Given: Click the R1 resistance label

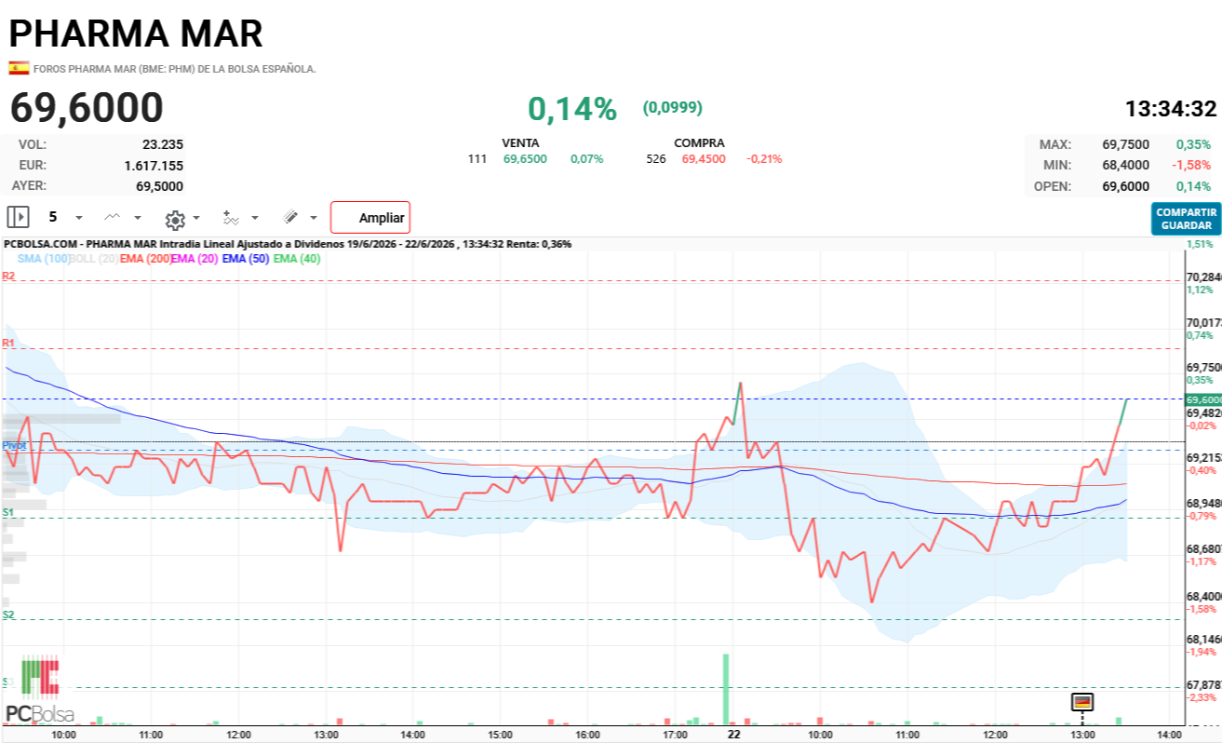Looking at the screenshot, I should tap(8, 344).
